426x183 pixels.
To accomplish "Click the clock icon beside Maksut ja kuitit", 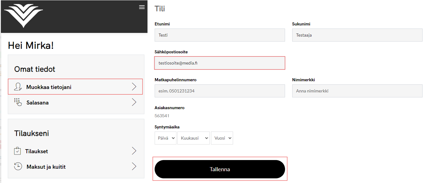I will click(18, 166).
